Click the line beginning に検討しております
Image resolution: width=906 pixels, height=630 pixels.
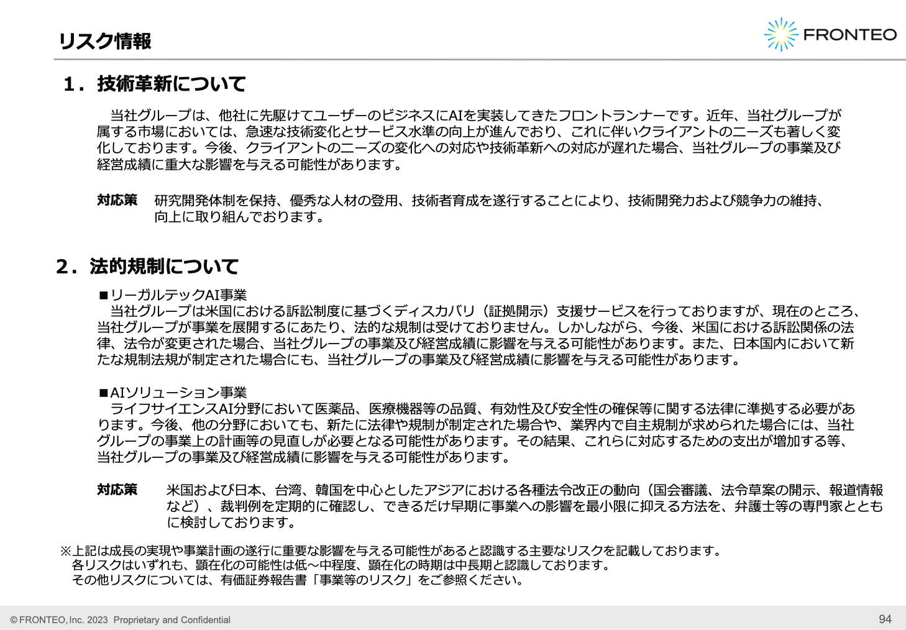[232, 523]
